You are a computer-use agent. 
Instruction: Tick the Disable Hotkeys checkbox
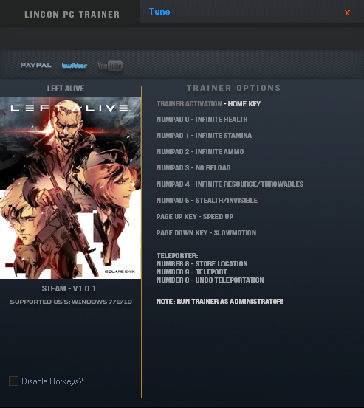click(13, 381)
